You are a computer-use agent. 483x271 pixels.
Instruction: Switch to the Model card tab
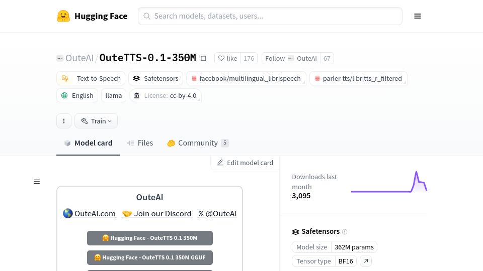(x=88, y=143)
